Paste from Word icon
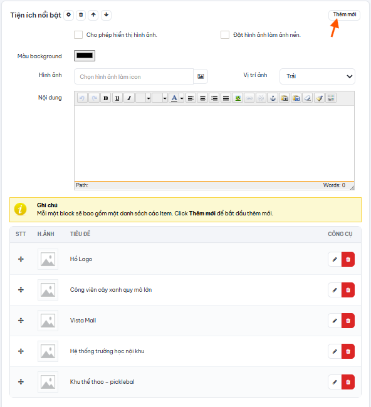This screenshot has width=371, height=407. point(296,98)
